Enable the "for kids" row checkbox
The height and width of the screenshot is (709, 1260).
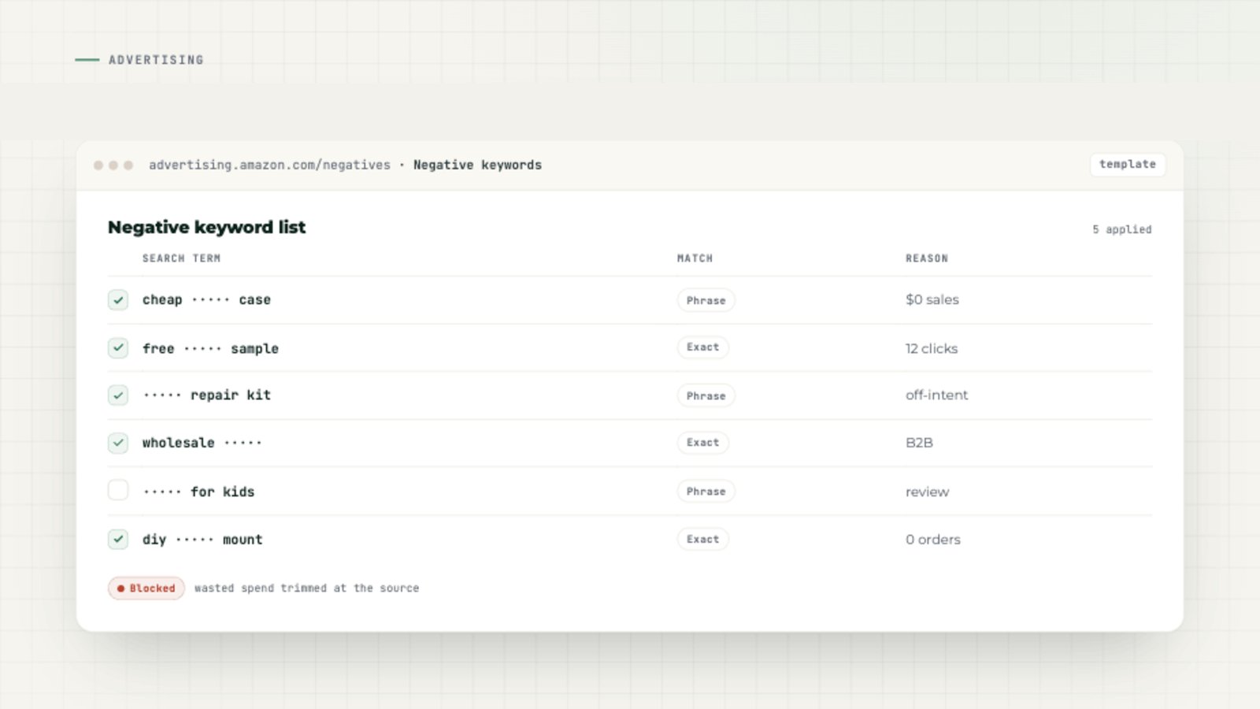point(118,491)
